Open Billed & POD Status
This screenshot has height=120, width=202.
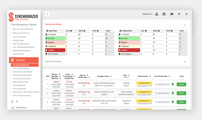pyautogui.click(x=20, y=82)
